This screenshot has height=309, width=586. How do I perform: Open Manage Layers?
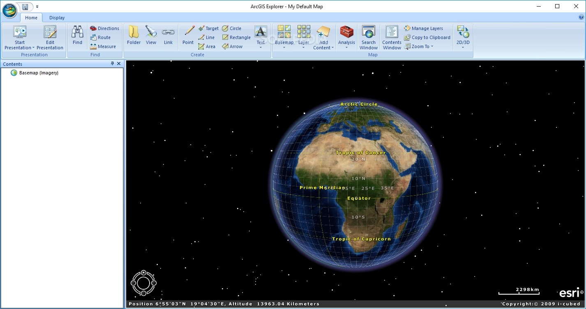(423, 28)
